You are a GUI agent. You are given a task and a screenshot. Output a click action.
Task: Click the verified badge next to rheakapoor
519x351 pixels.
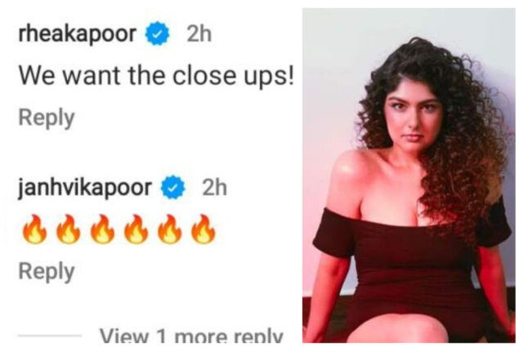(157, 33)
